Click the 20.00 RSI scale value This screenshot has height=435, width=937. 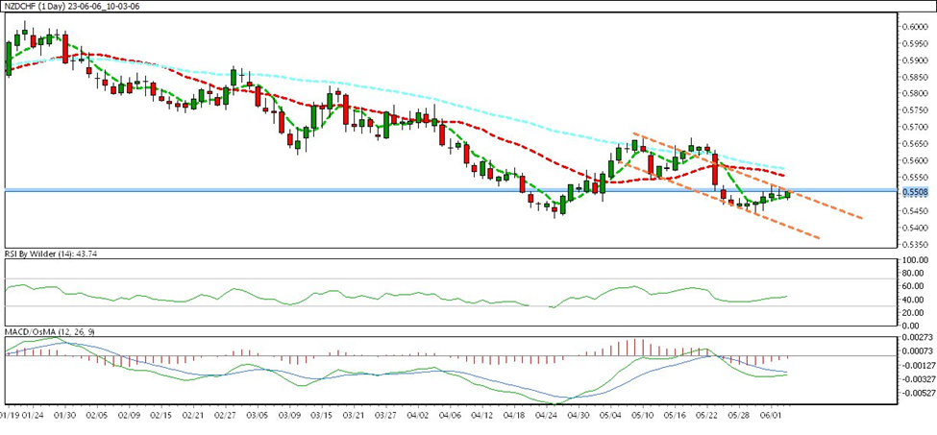[914, 313]
